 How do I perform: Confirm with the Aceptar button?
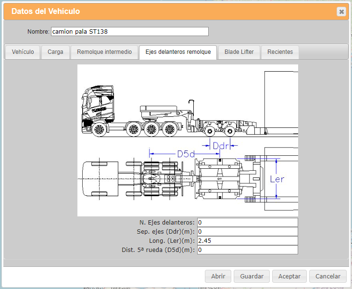(289, 276)
